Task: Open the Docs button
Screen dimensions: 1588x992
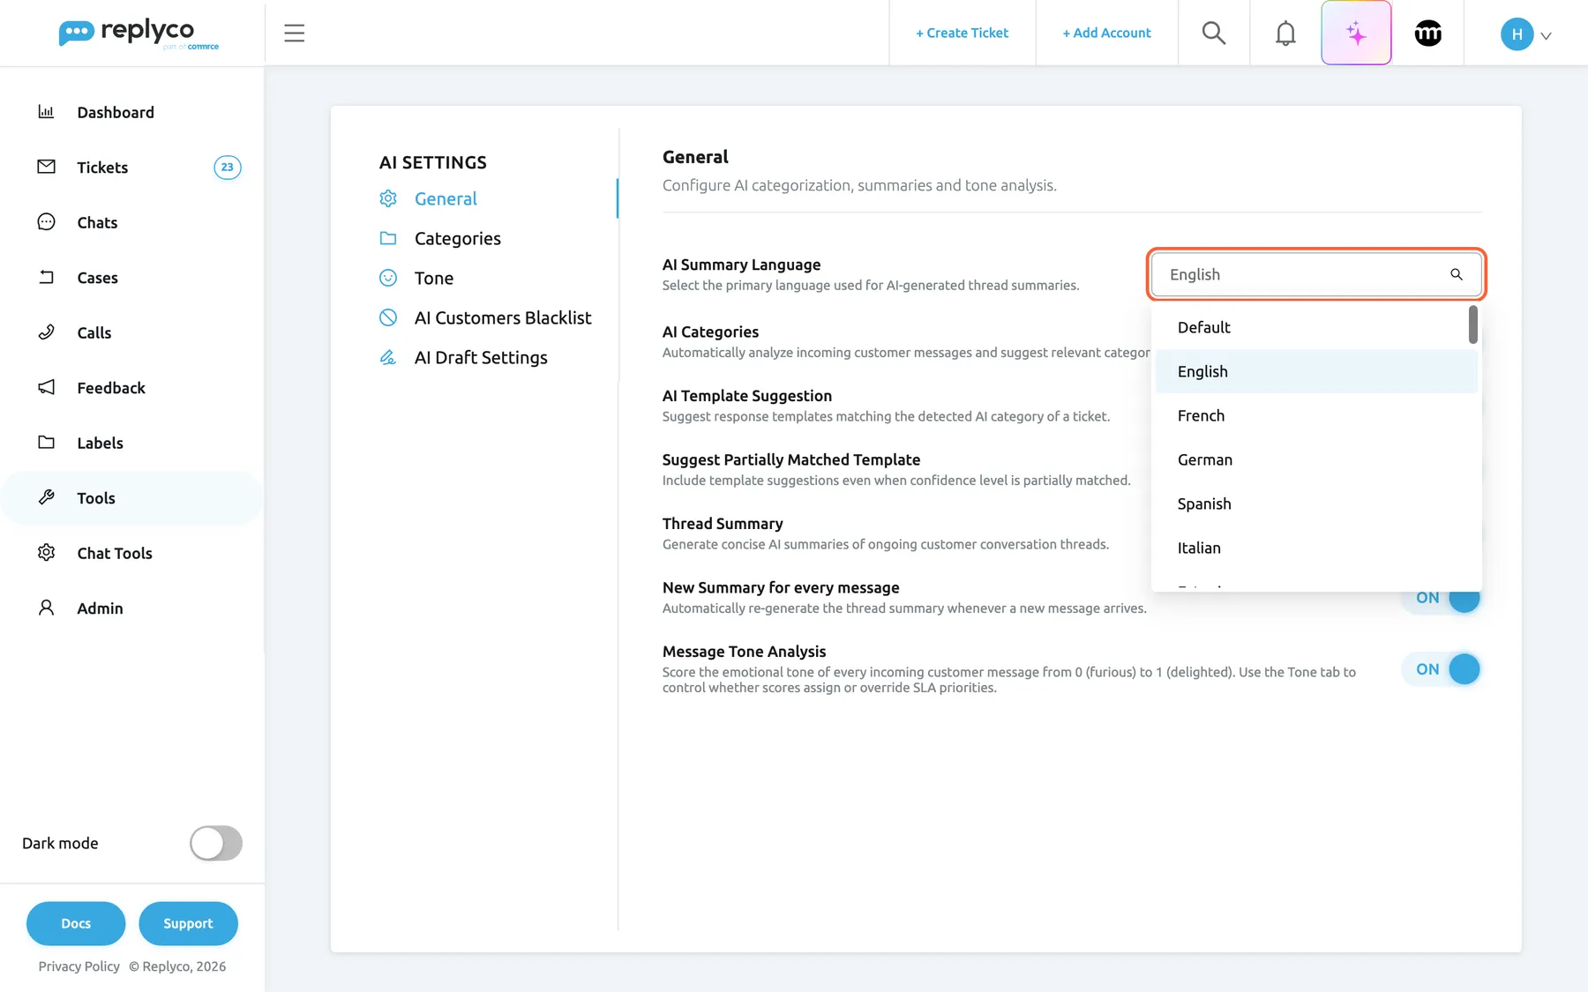Action: tap(76, 923)
